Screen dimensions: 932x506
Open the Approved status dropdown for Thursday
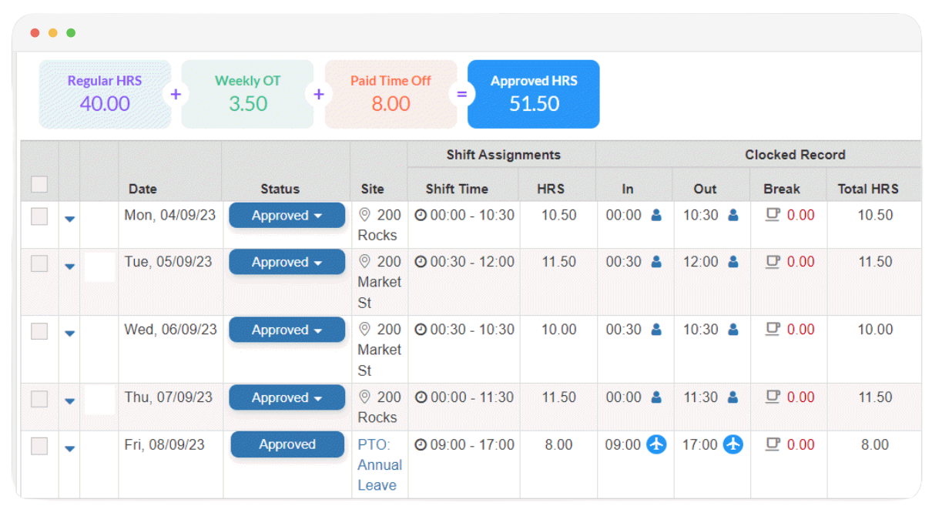click(x=287, y=397)
